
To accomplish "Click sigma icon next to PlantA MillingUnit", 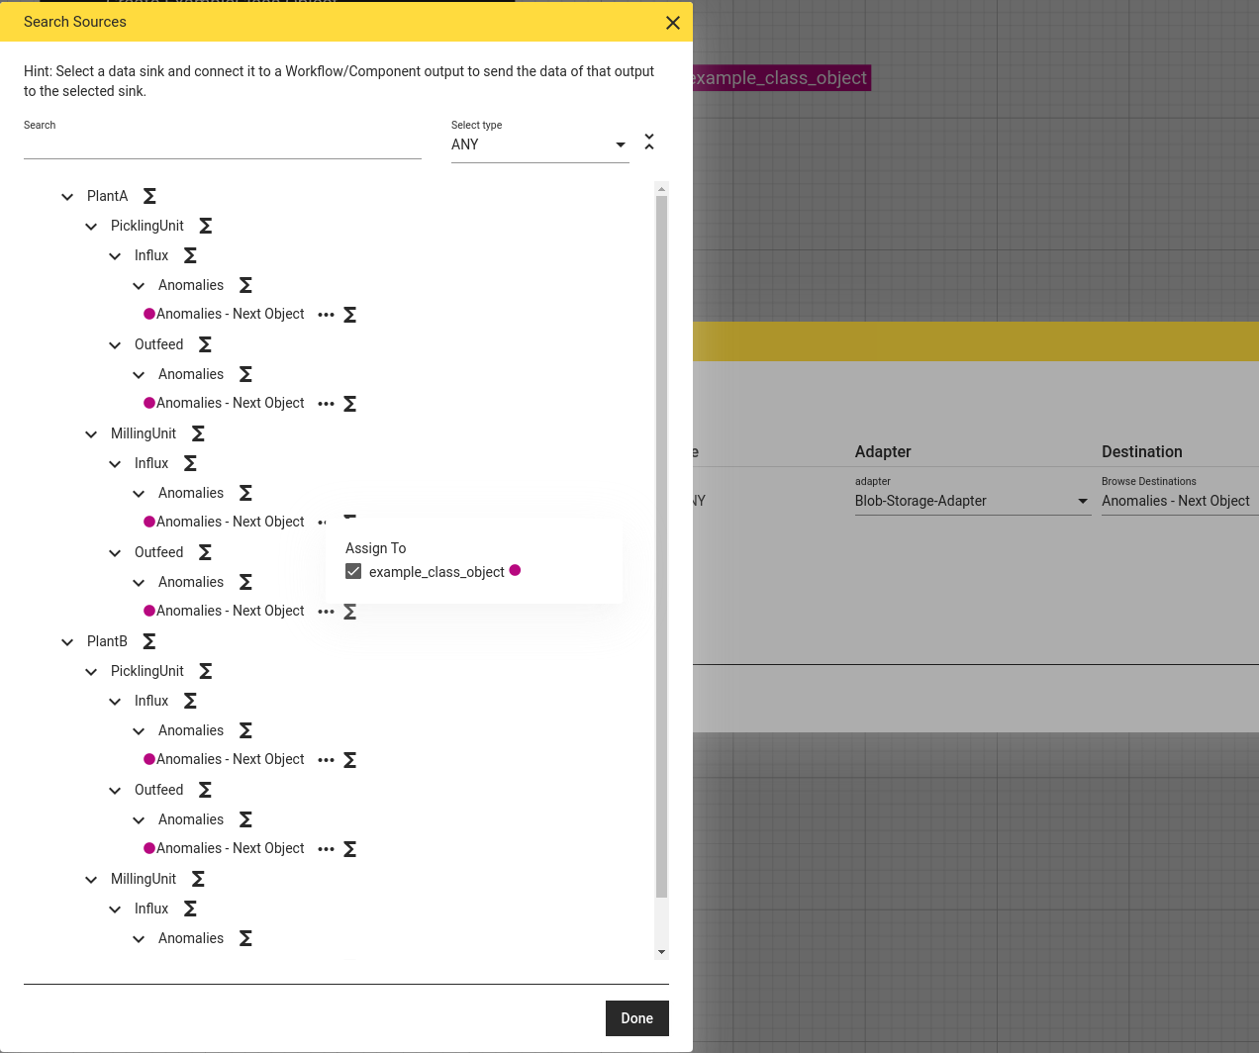I will point(198,433).
